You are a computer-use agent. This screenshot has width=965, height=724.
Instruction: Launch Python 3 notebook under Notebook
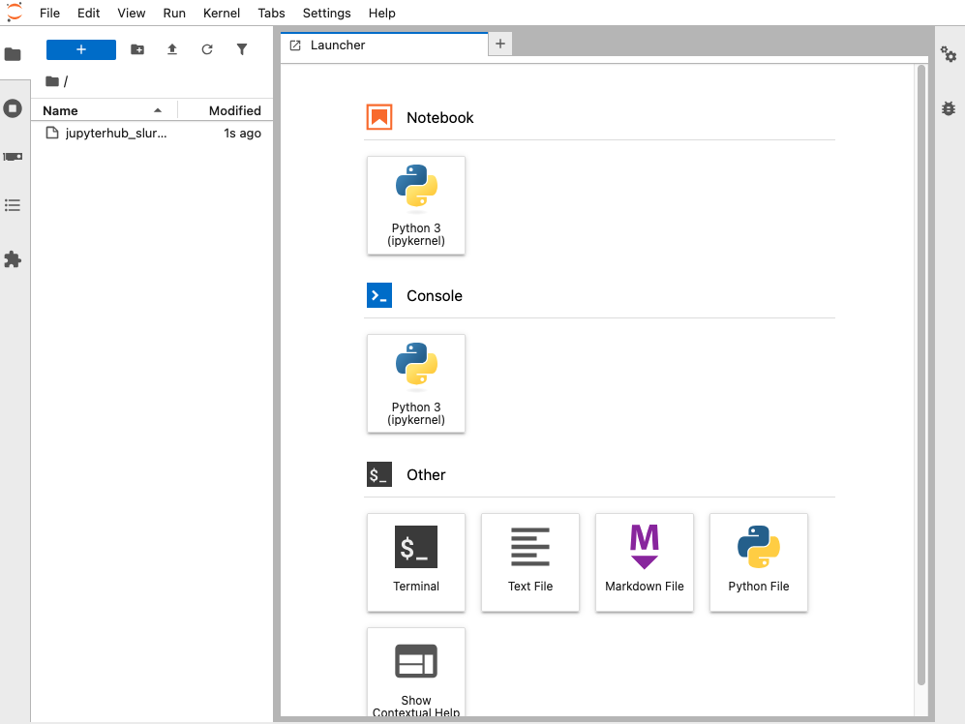pos(416,205)
